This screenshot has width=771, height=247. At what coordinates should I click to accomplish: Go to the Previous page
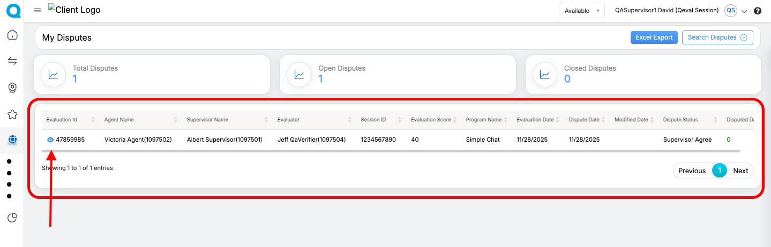point(692,171)
